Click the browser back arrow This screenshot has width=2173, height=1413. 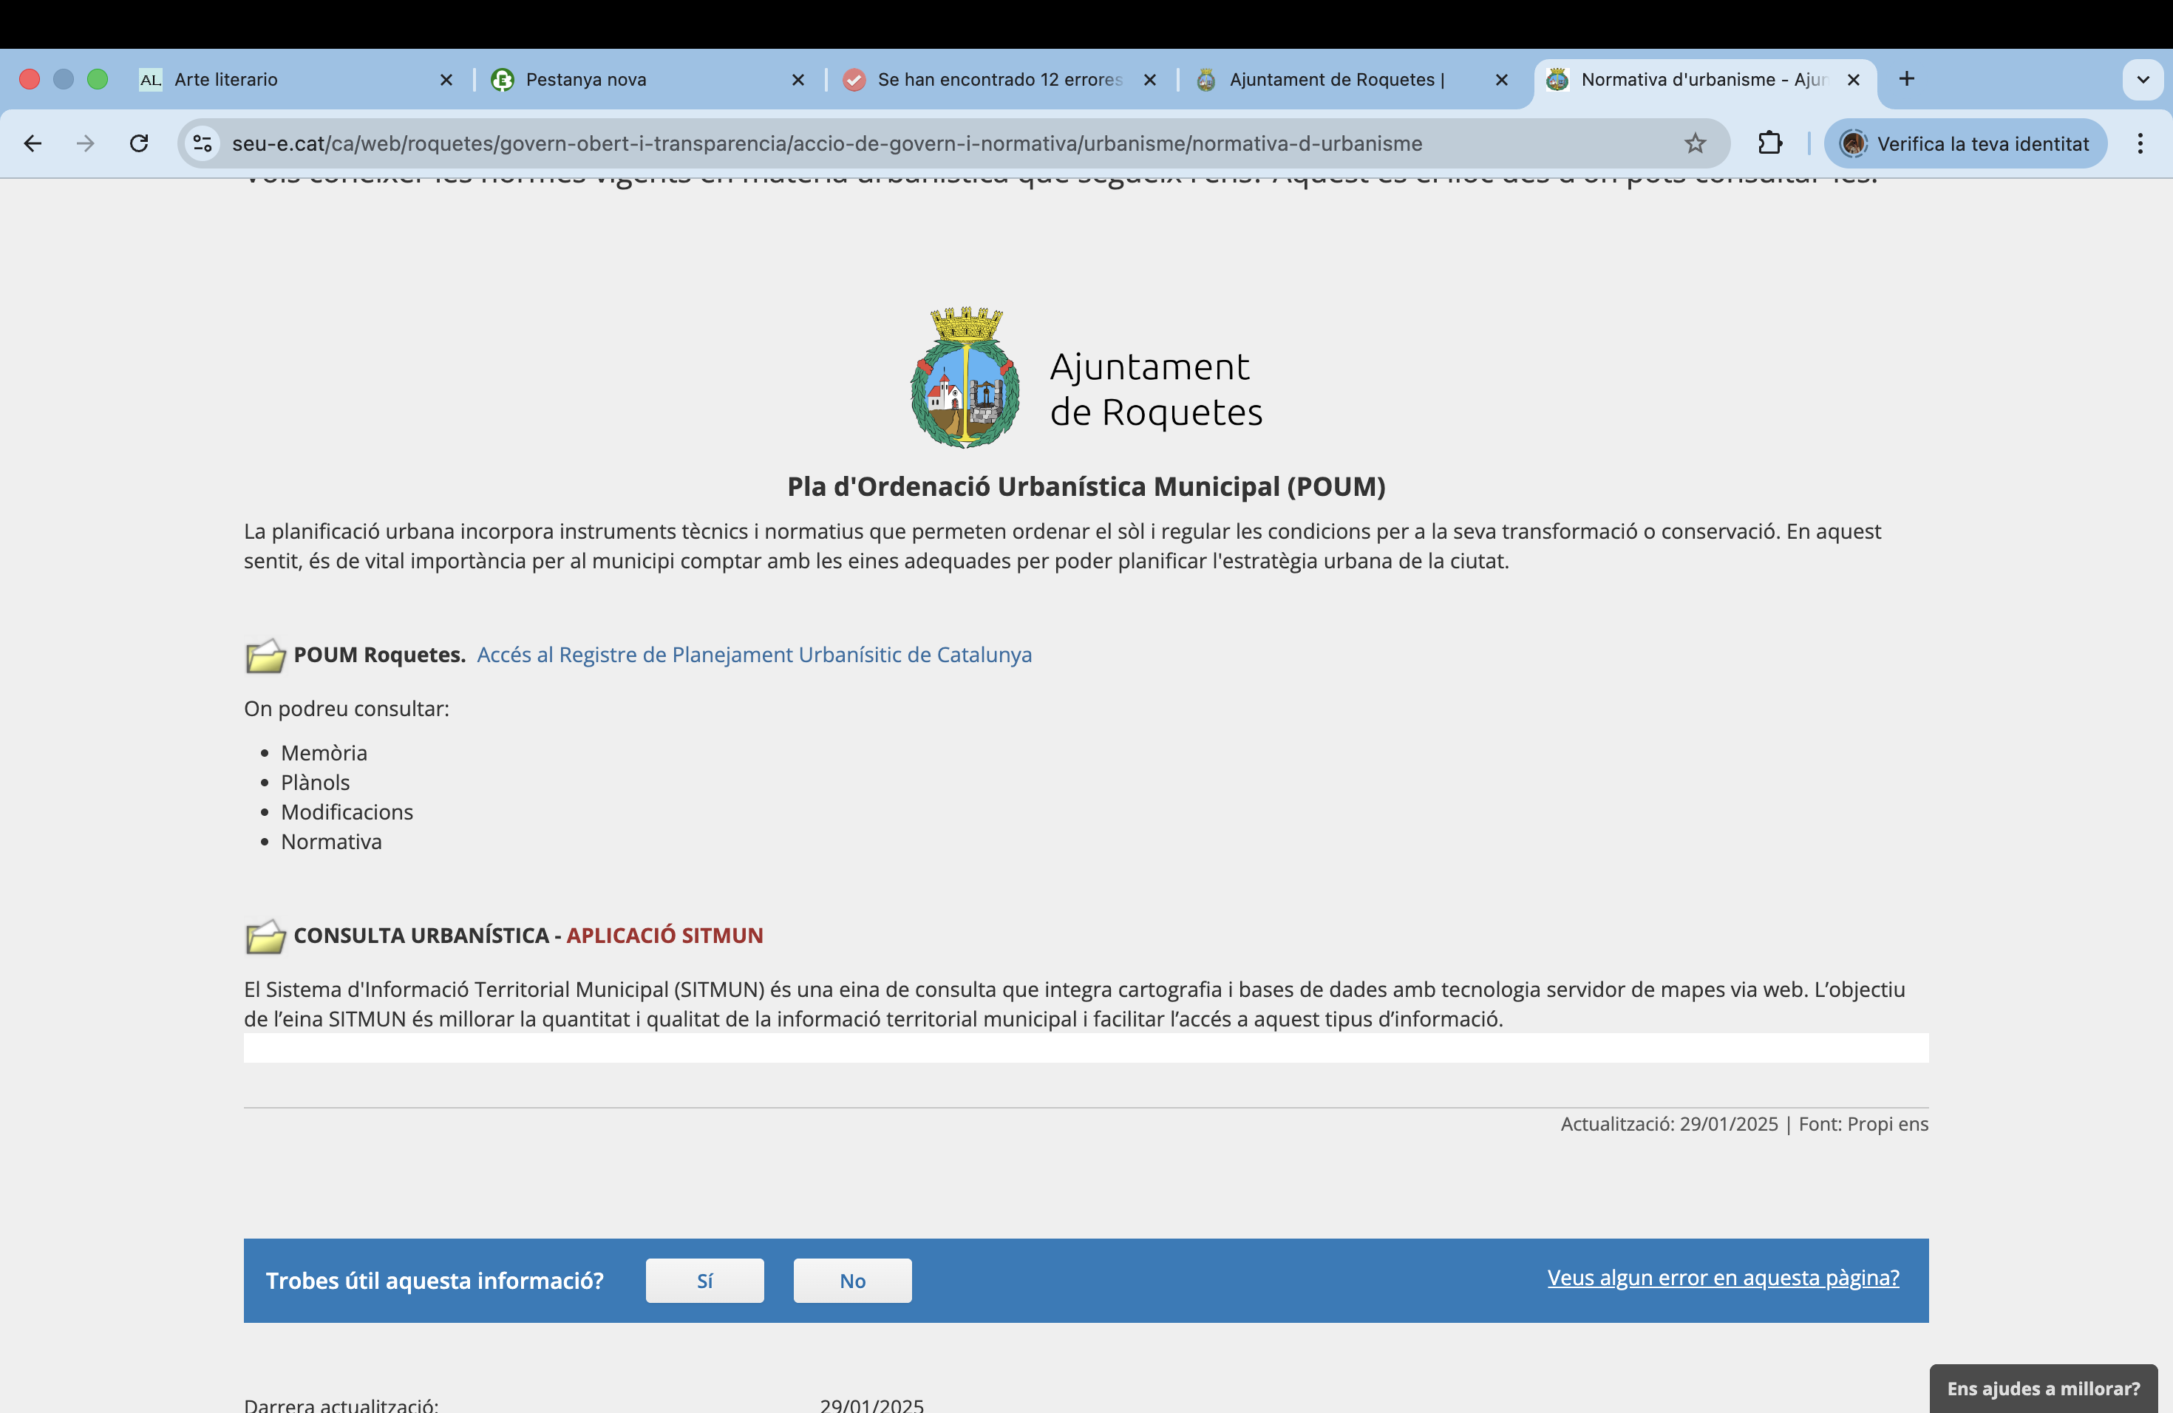(33, 143)
